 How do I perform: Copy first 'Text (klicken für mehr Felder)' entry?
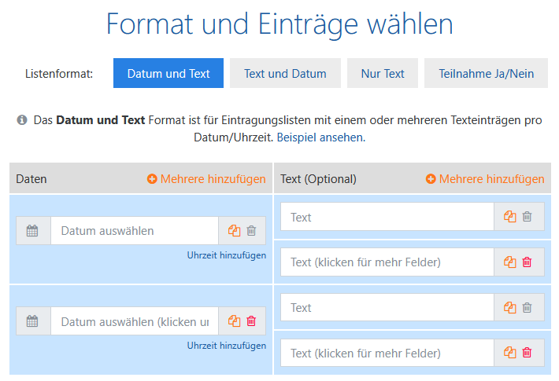(x=510, y=262)
